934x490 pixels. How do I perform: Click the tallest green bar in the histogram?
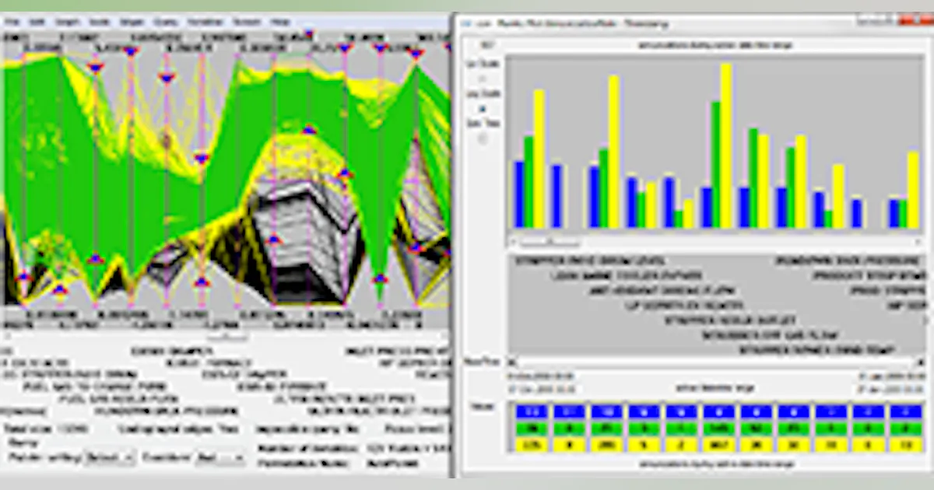pos(716,164)
